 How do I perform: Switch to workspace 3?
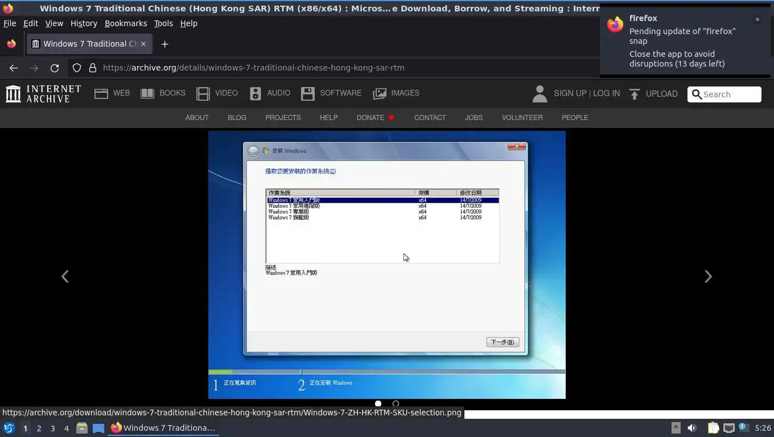point(52,428)
